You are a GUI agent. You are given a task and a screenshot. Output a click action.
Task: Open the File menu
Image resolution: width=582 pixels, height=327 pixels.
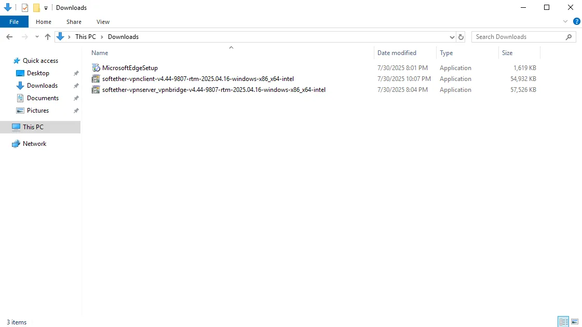click(14, 22)
